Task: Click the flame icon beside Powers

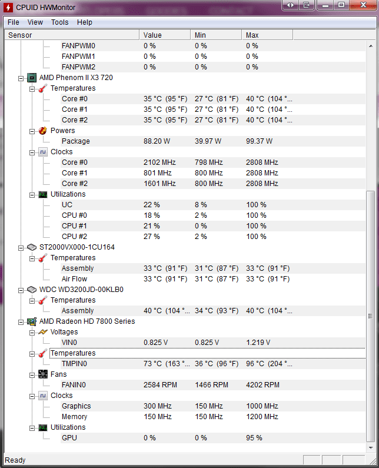Action: click(43, 131)
